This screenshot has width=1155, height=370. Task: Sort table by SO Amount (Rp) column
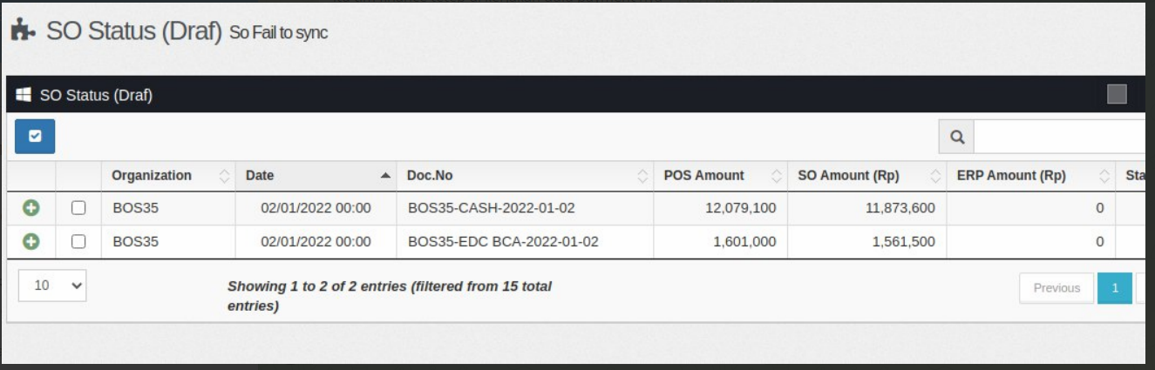coord(865,176)
